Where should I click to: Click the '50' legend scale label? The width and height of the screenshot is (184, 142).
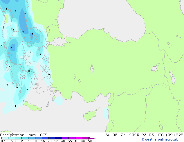[90, 141]
